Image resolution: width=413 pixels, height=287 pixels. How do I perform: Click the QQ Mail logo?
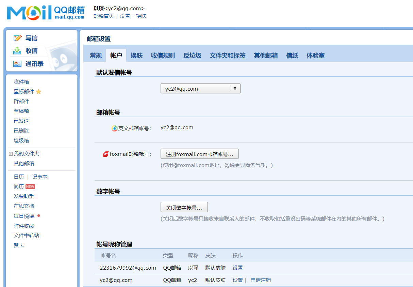[46, 12]
